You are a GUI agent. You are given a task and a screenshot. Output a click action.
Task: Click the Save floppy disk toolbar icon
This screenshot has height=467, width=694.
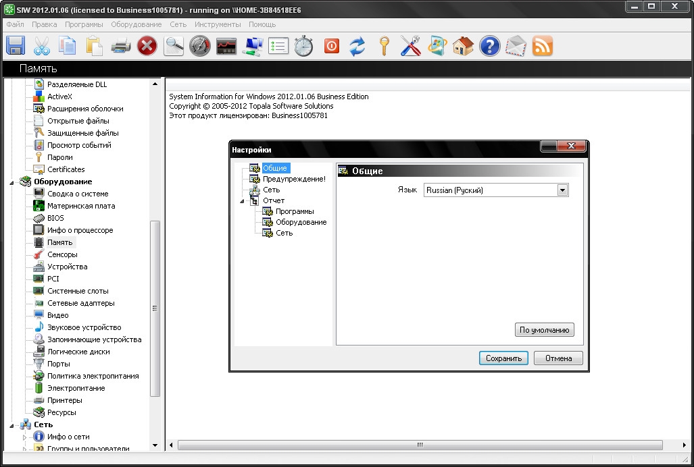pyautogui.click(x=16, y=46)
